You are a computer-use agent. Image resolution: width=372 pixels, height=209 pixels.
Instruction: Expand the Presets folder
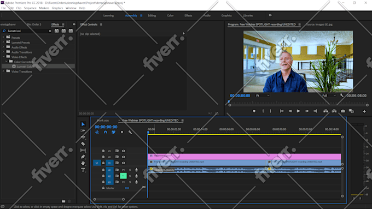pos(3,38)
